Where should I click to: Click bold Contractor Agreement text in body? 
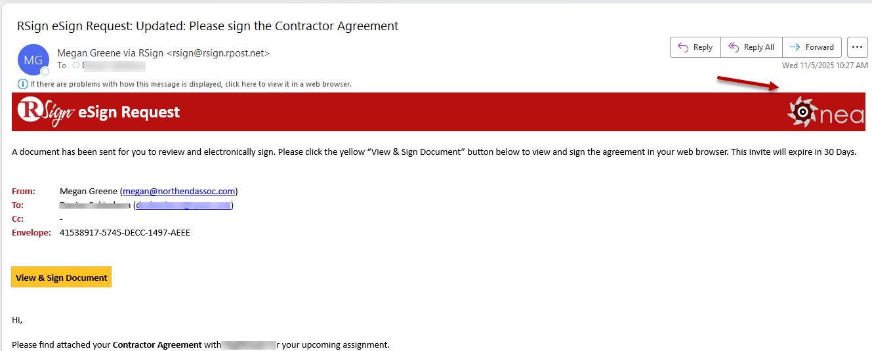[157, 344]
